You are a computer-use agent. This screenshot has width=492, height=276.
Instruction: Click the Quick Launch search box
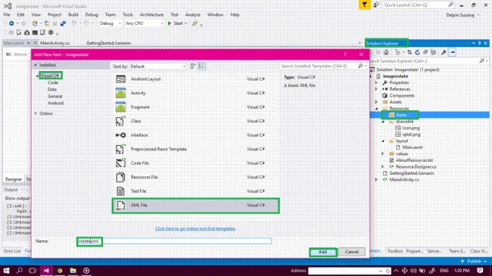[419, 5]
